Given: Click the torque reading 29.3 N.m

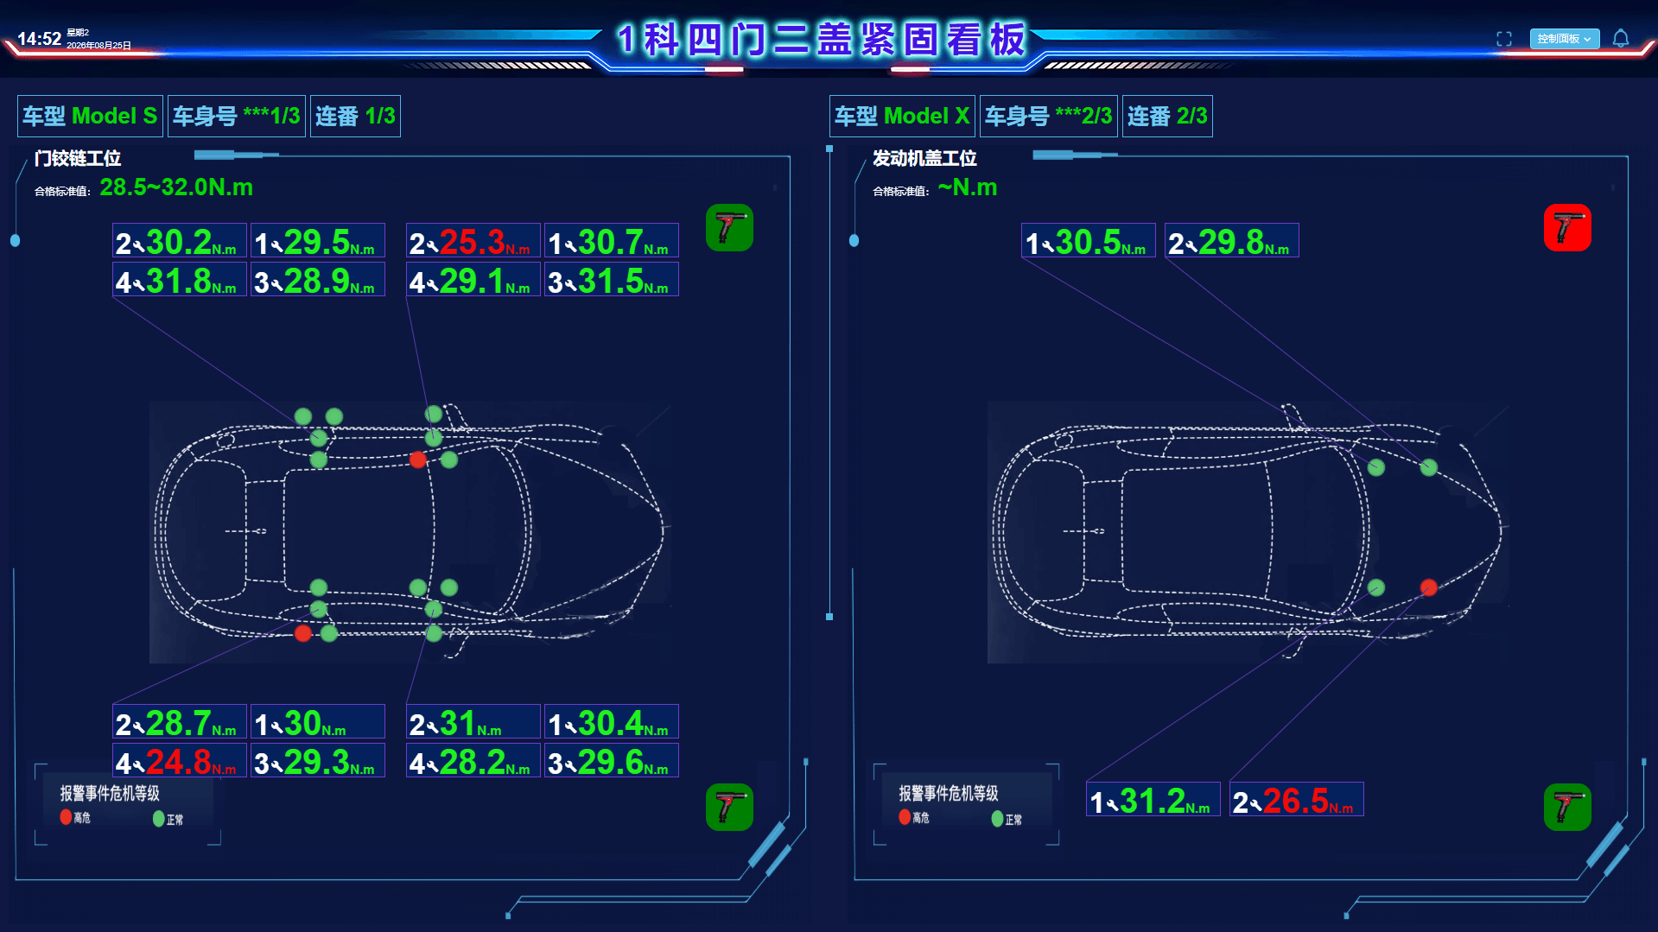Looking at the screenshot, I should pyautogui.click(x=318, y=761).
